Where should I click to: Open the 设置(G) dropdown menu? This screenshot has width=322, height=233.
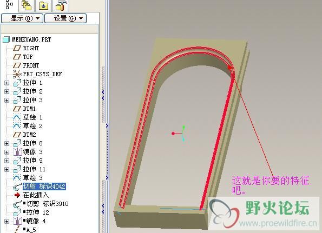pyautogui.click(x=65, y=18)
